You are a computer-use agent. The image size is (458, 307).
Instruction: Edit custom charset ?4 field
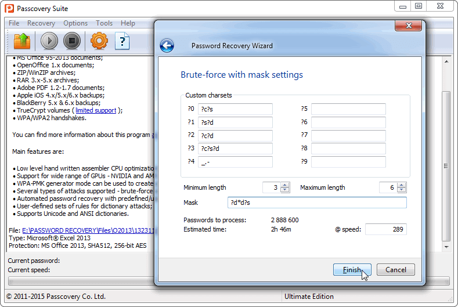(236, 162)
